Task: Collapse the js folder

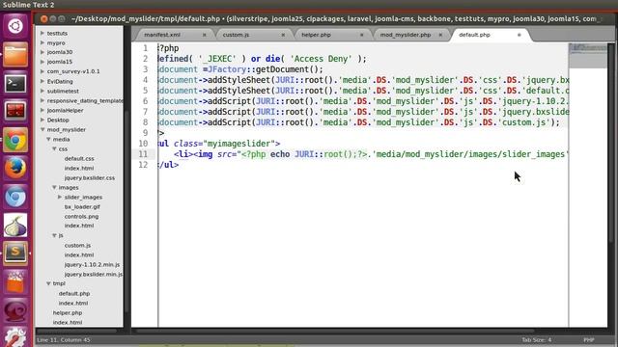Action: [x=54, y=235]
